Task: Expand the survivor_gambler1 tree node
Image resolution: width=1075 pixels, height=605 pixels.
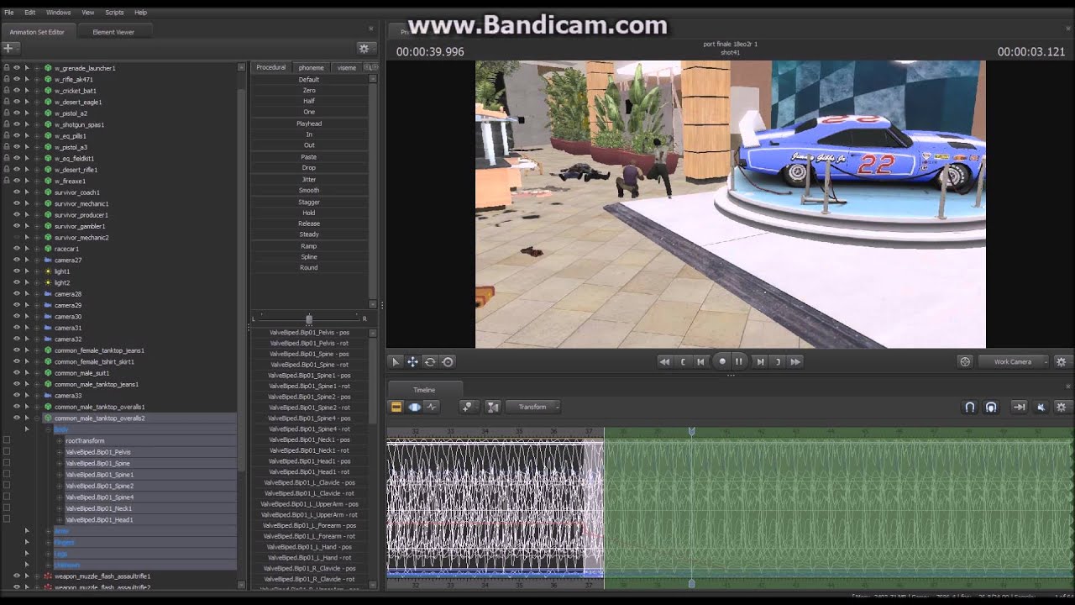Action: click(37, 226)
